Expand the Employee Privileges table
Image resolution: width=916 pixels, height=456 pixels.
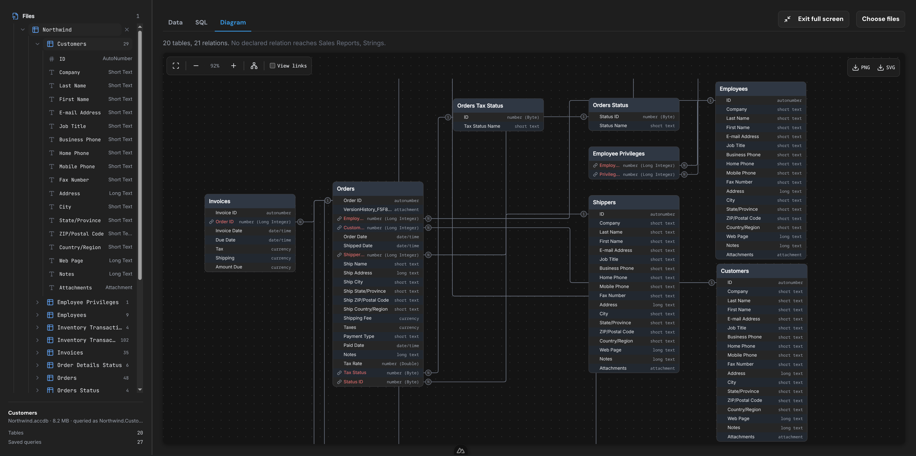tap(37, 302)
